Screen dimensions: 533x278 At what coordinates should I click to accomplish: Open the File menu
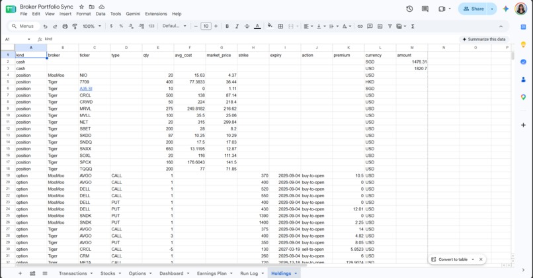(23, 14)
